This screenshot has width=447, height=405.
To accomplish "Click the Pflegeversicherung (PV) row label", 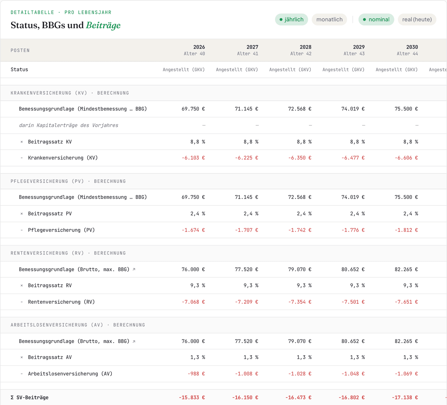I will 62,230.
